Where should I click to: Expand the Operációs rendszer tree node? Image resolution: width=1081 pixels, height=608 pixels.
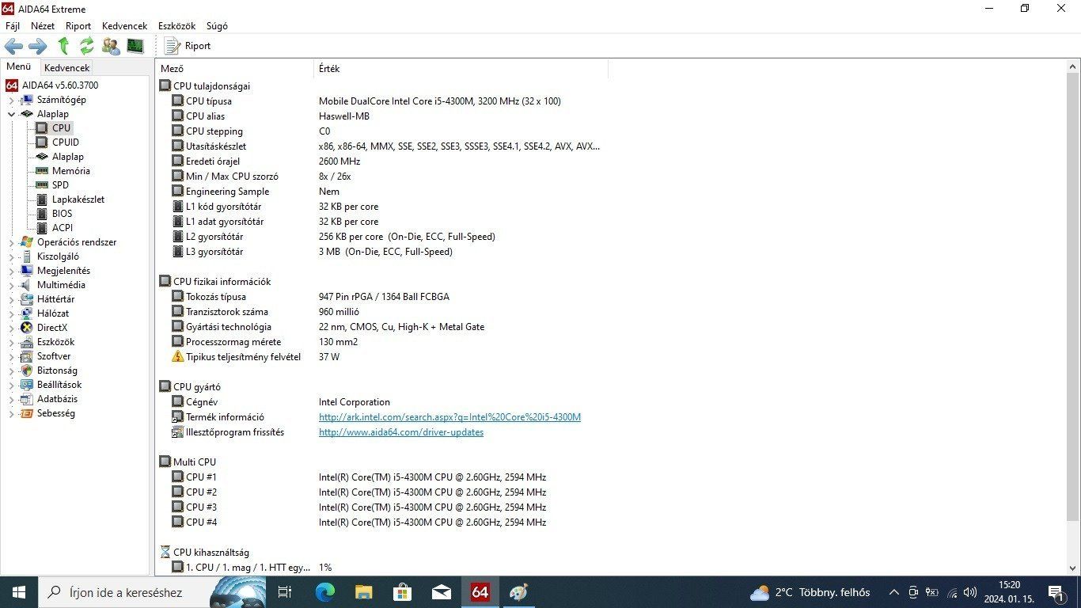click(x=11, y=242)
